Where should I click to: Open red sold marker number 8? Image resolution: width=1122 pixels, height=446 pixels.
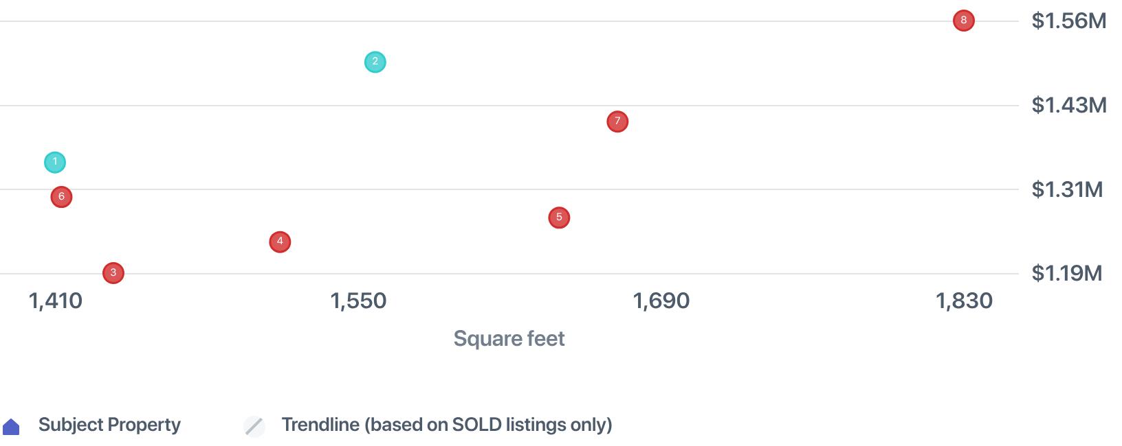point(963,21)
